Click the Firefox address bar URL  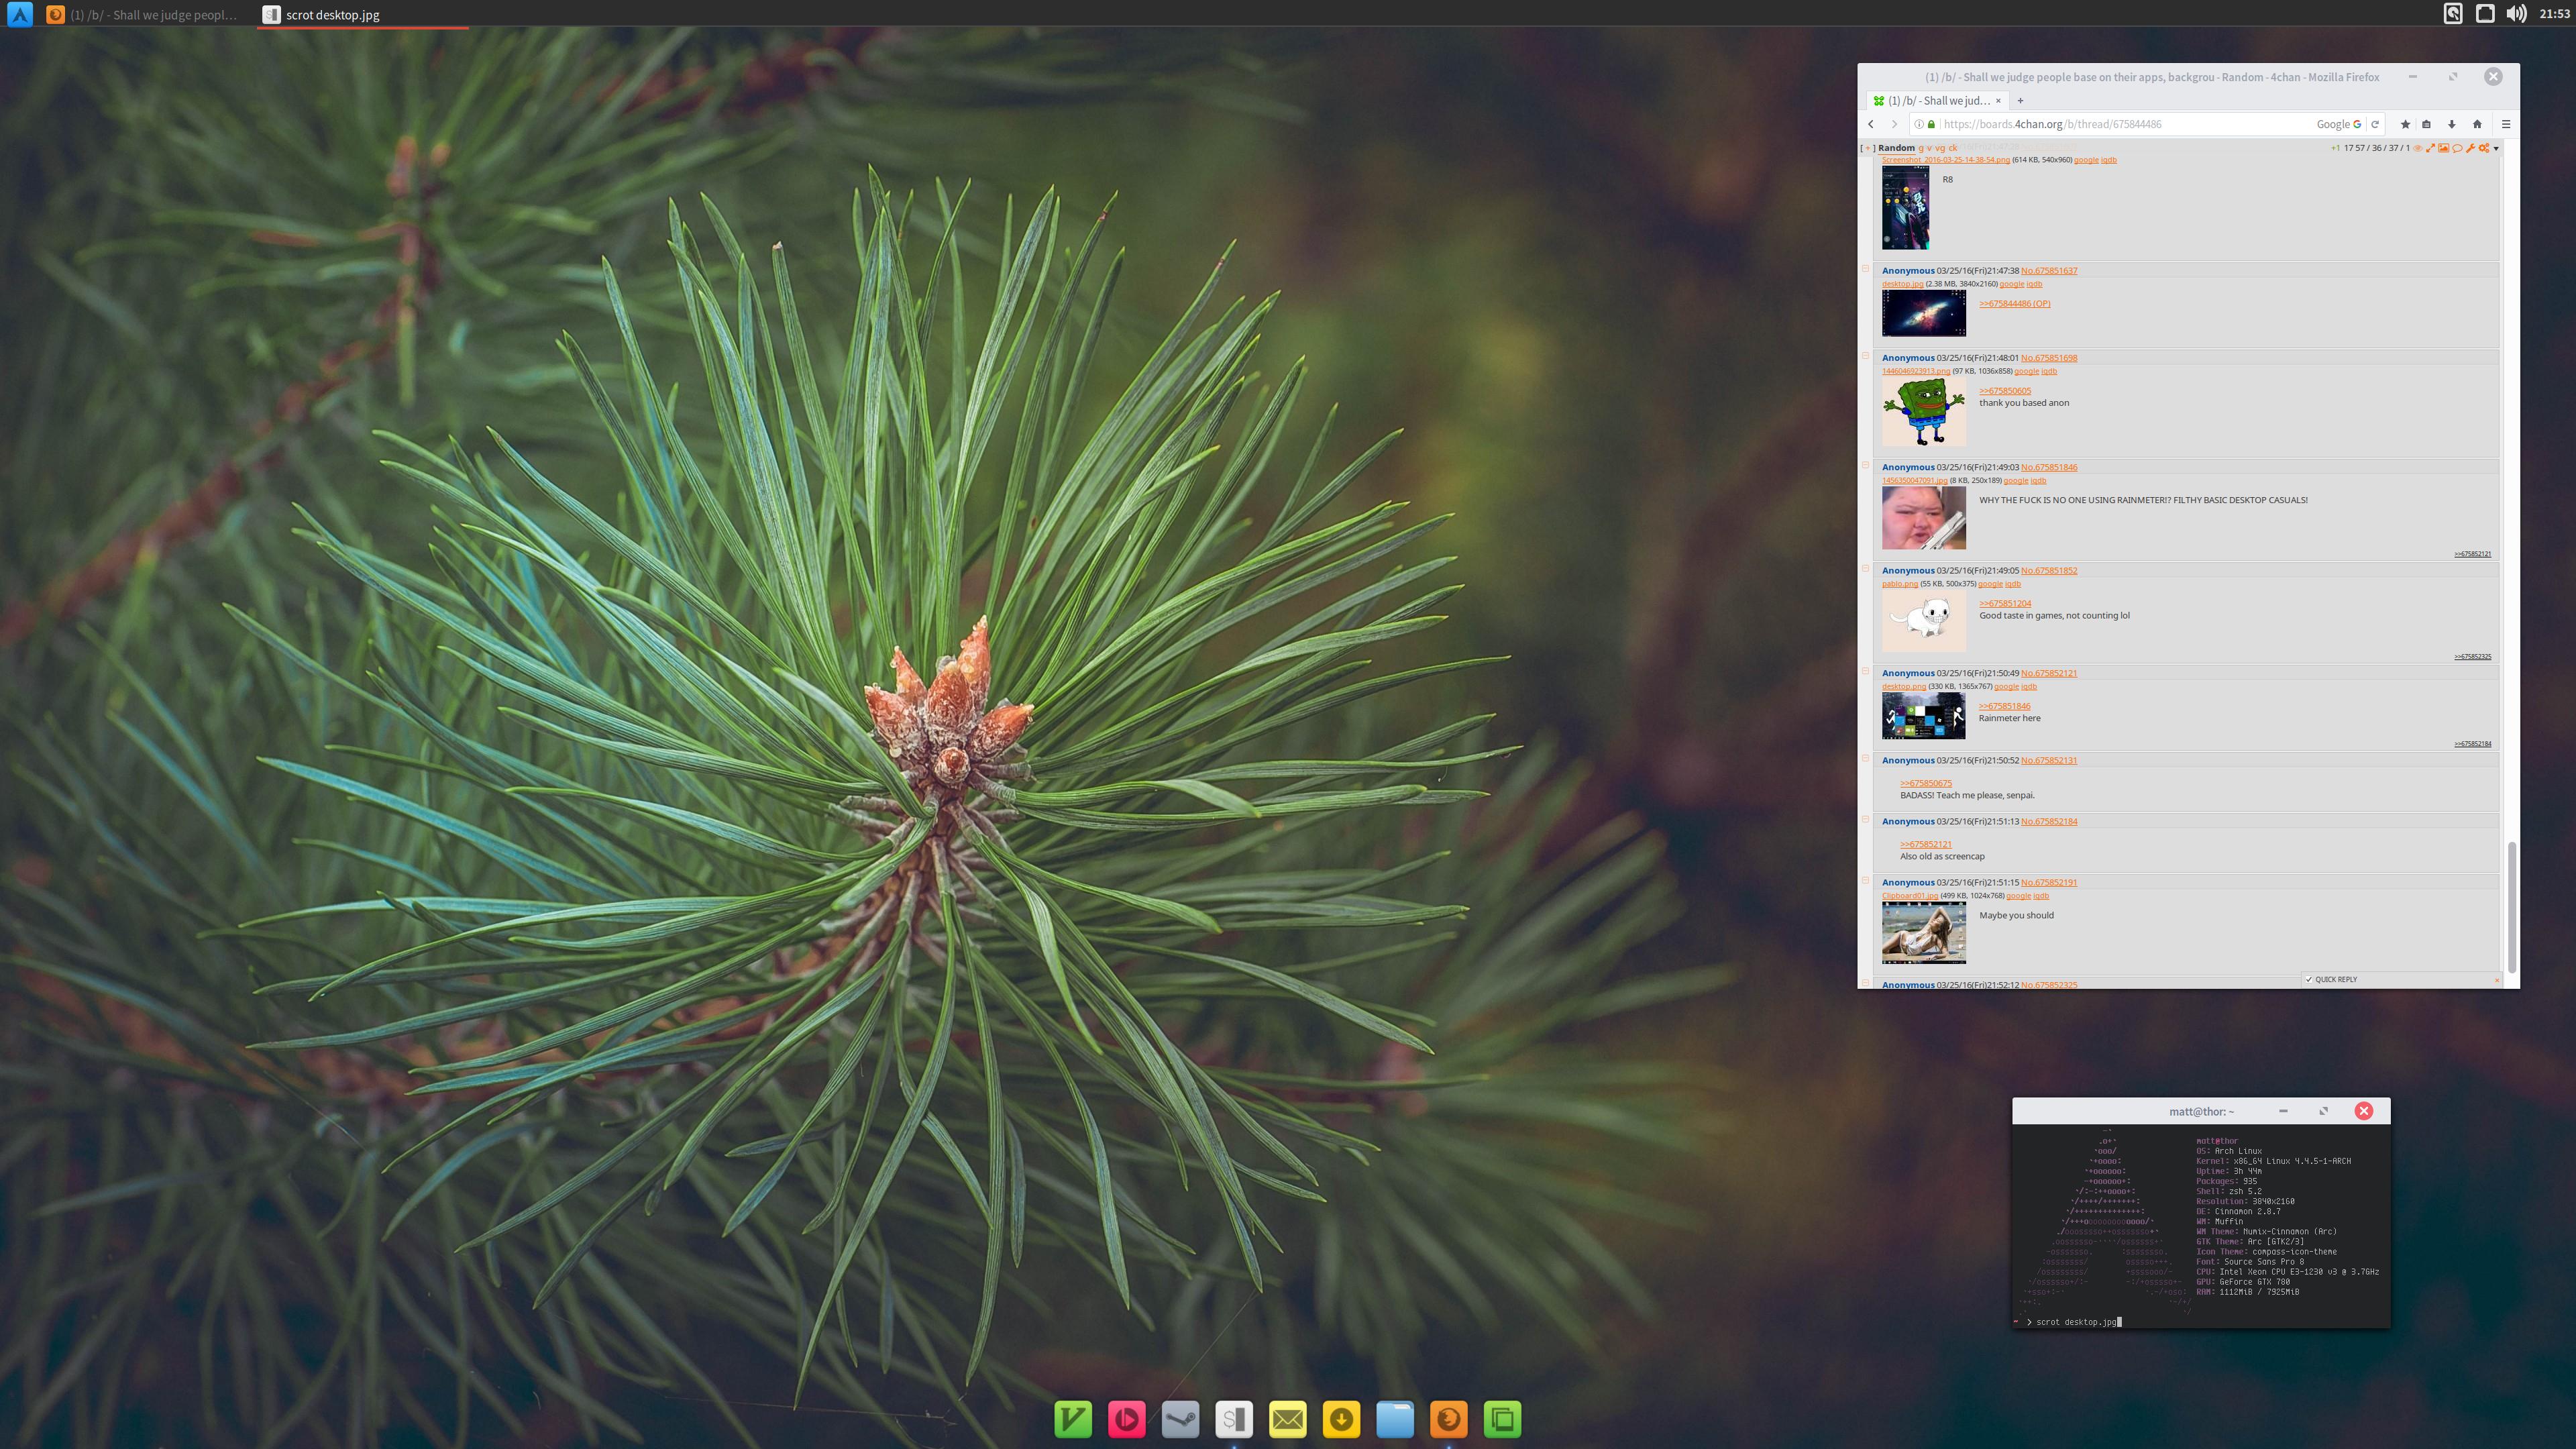[2053, 124]
